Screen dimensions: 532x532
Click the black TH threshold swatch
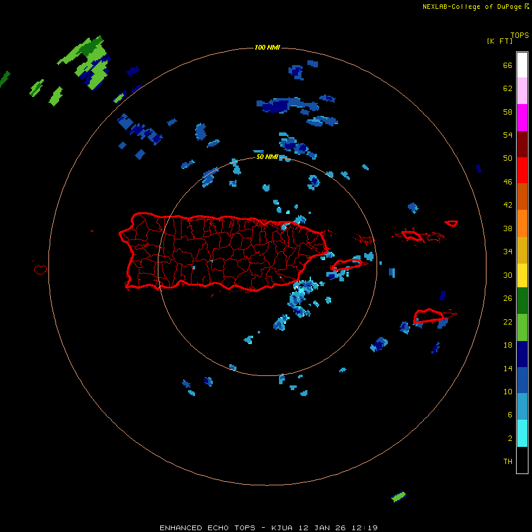pos(522,460)
